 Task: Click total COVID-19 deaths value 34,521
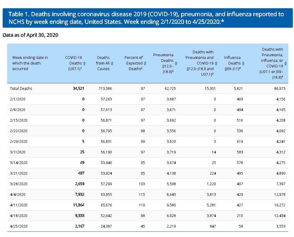78,88
